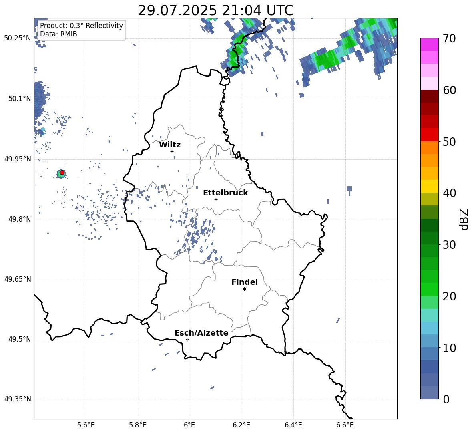Click the 50.25°N latitude label
The height and width of the screenshot is (433, 474).
point(18,38)
